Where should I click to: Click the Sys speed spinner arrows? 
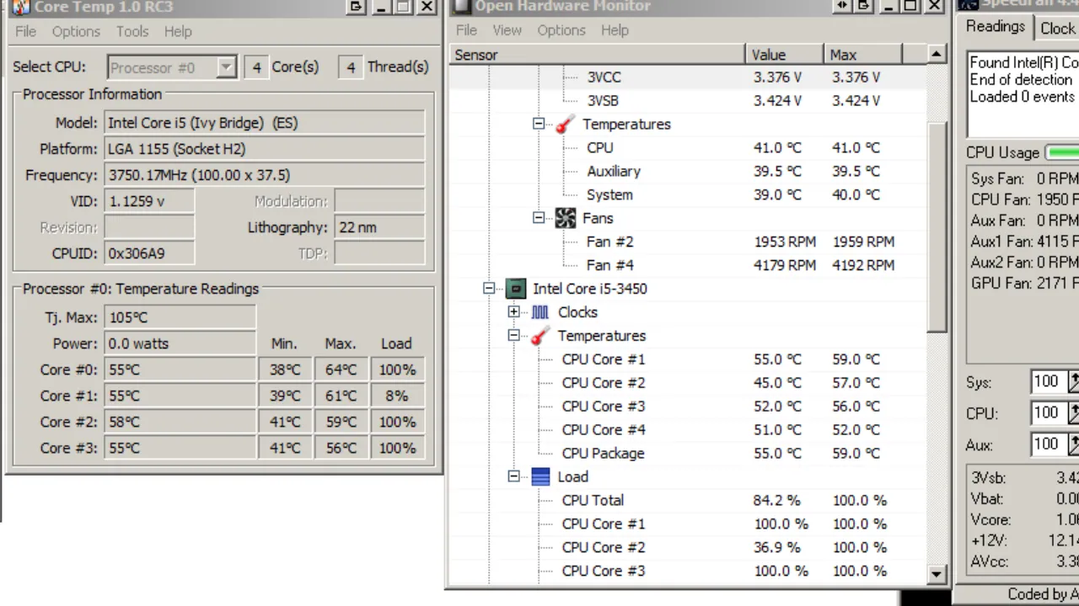(1073, 382)
